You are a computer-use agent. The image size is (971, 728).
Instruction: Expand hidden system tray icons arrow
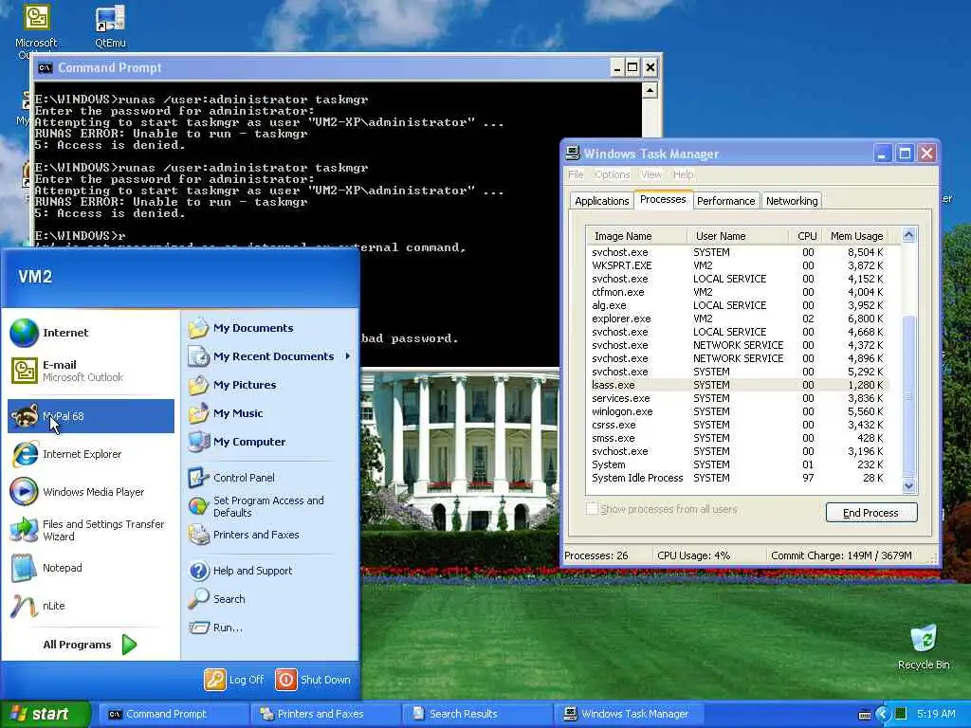884,714
